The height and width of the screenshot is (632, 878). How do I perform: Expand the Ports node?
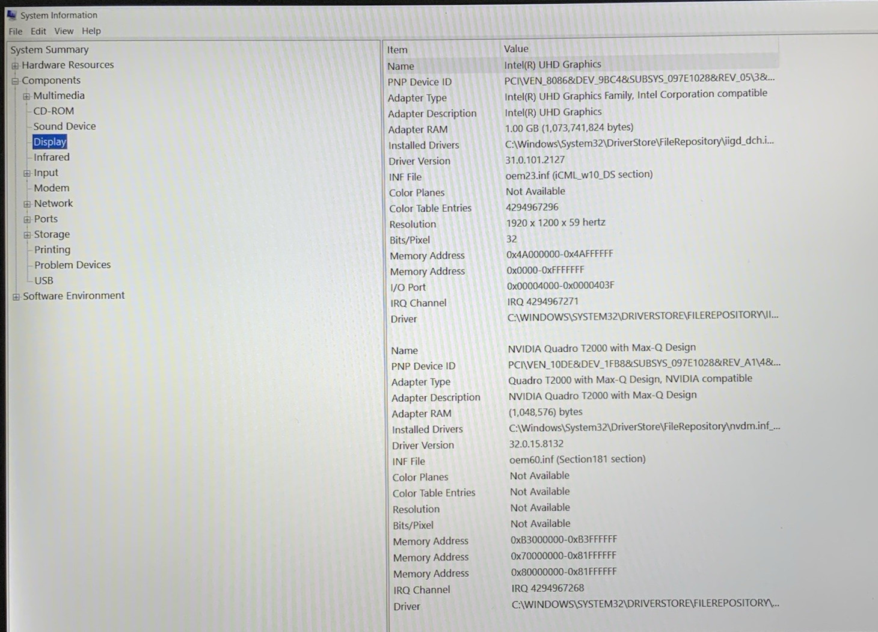click(27, 219)
